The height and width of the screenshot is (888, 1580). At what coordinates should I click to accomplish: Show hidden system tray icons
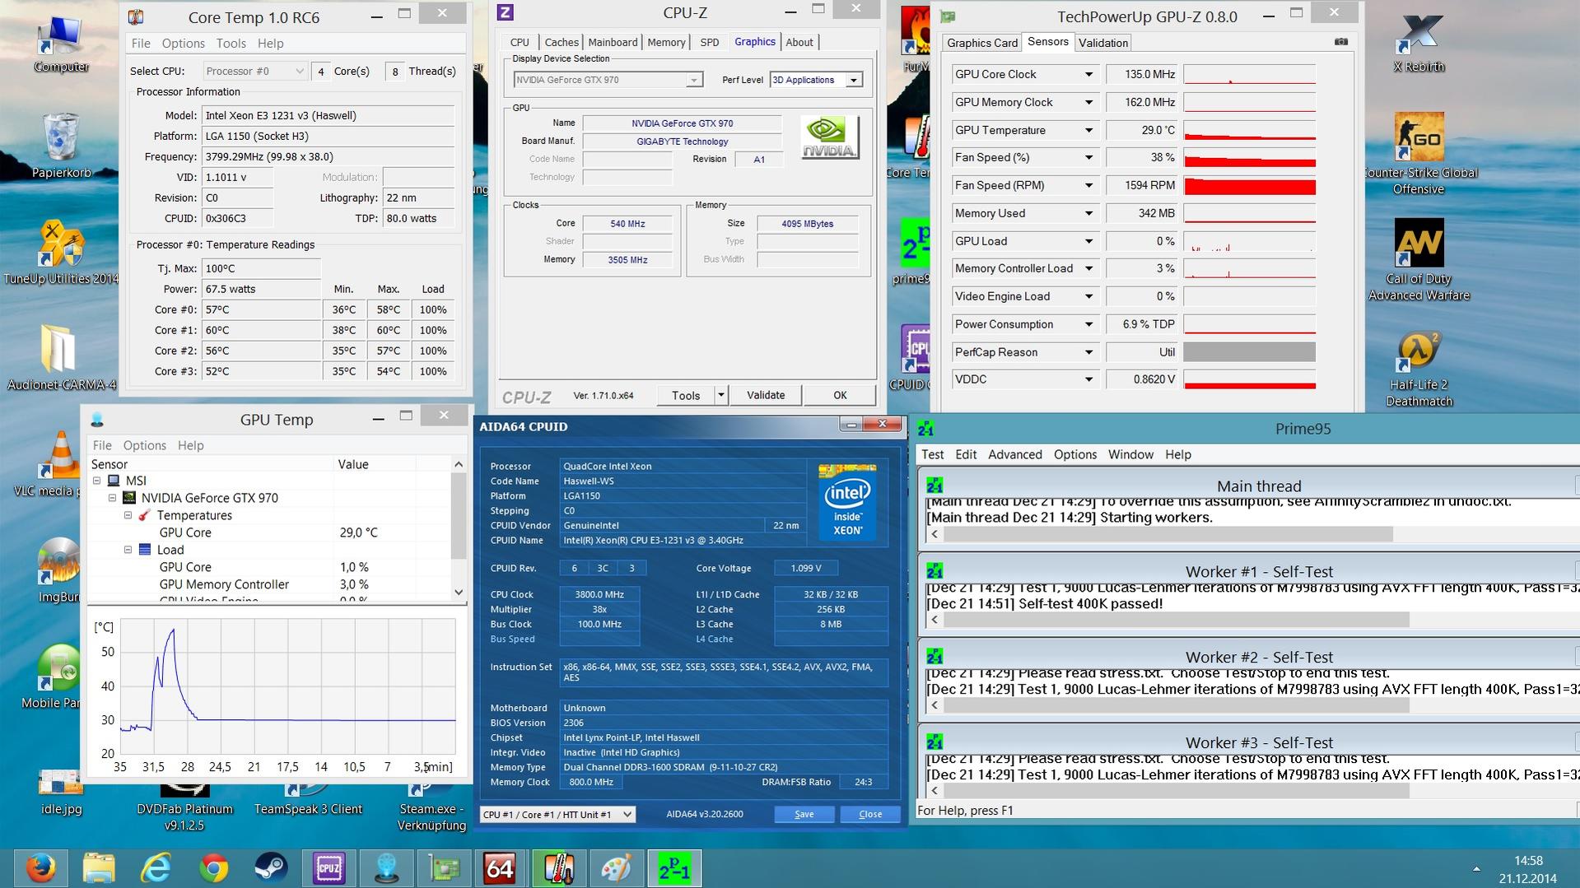(1476, 868)
